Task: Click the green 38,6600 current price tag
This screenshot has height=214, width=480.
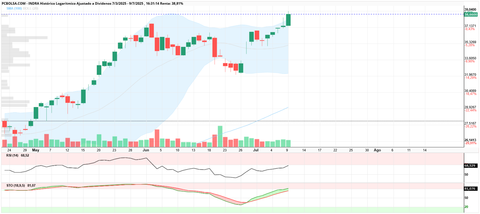Action: (471, 15)
